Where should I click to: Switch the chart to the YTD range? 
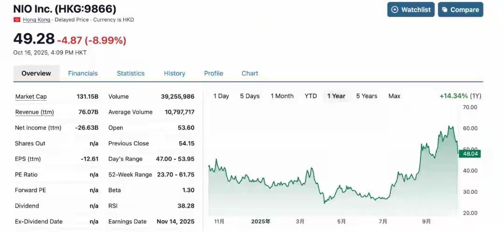[310, 96]
